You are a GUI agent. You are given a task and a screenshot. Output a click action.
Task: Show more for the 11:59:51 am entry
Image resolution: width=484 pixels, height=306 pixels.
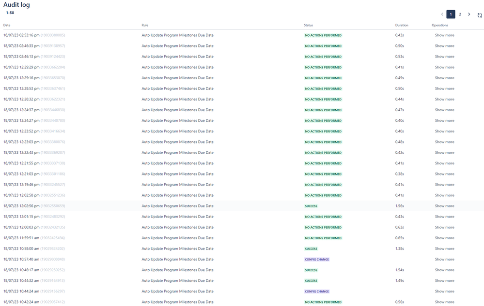pyautogui.click(x=444, y=238)
